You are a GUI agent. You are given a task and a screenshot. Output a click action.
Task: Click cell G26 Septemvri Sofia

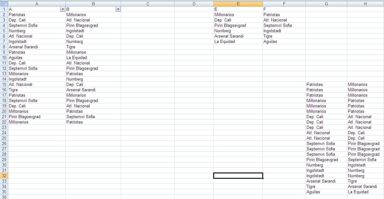(326, 143)
